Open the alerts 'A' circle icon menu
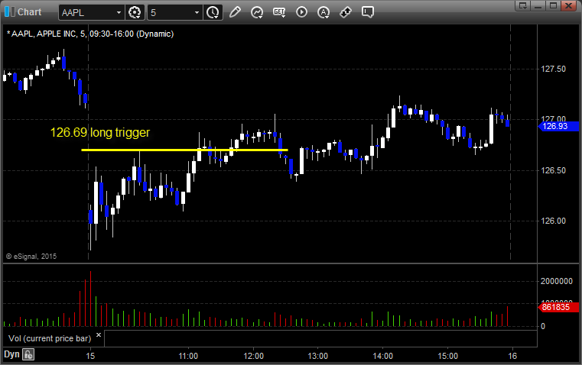This screenshot has width=582, height=365. [x=324, y=12]
